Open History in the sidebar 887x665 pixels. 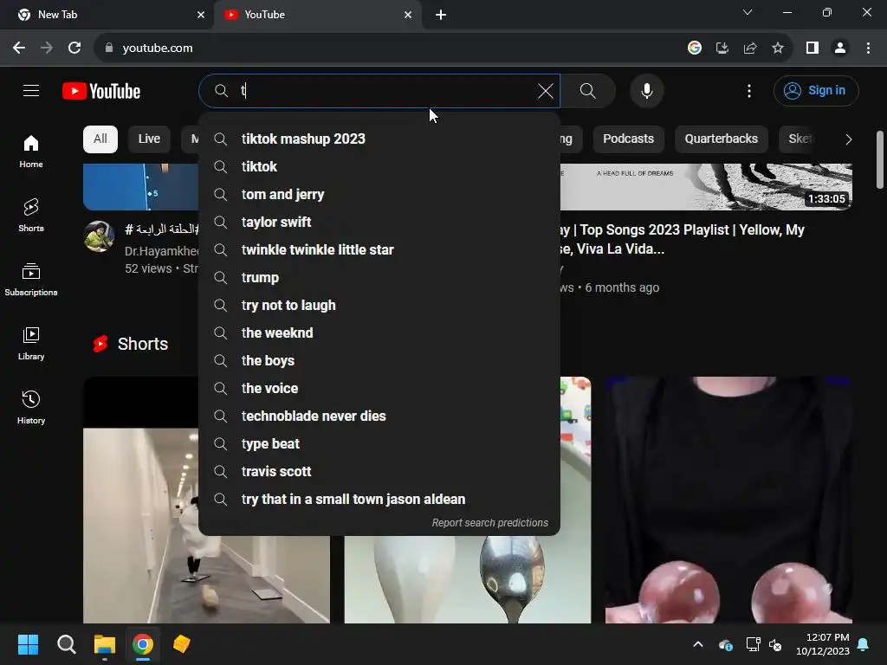(x=31, y=407)
